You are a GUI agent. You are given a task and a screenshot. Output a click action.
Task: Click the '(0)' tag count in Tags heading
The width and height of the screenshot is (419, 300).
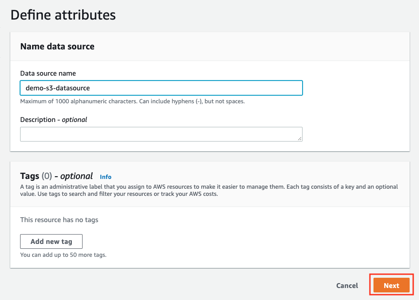coord(47,176)
